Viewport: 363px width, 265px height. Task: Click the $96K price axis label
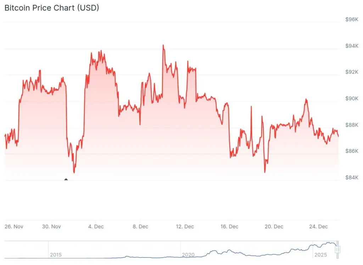[x=352, y=20]
